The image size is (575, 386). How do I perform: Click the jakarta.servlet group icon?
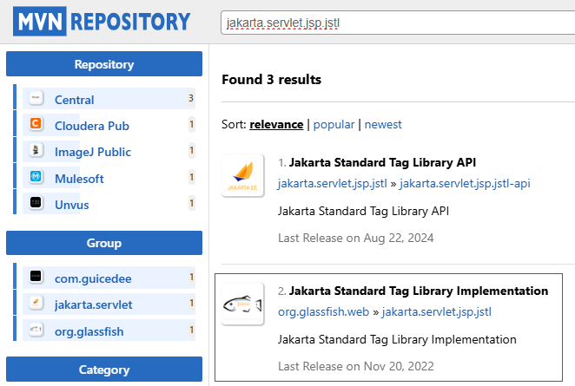(36, 303)
